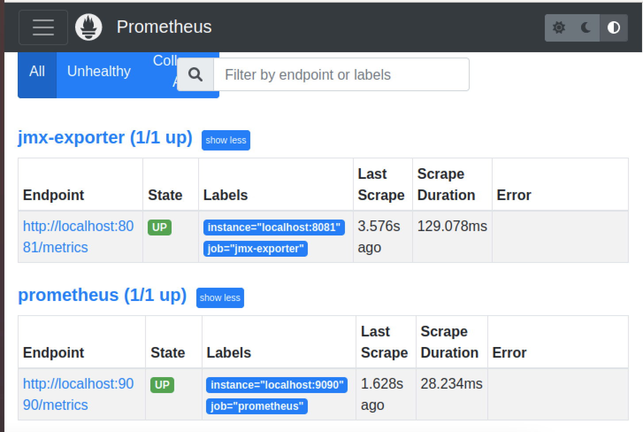This screenshot has width=643, height=432.
Task: Select the dark theme moon icon
Action: coord(586,27)
